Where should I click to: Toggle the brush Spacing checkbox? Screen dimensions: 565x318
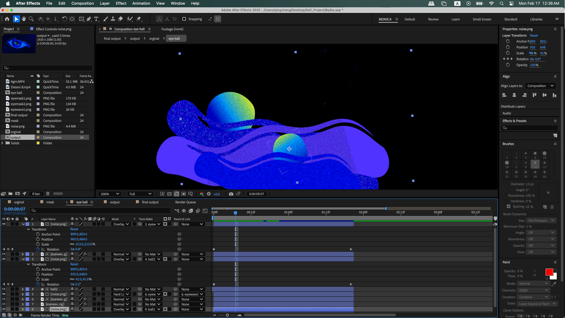509,206
